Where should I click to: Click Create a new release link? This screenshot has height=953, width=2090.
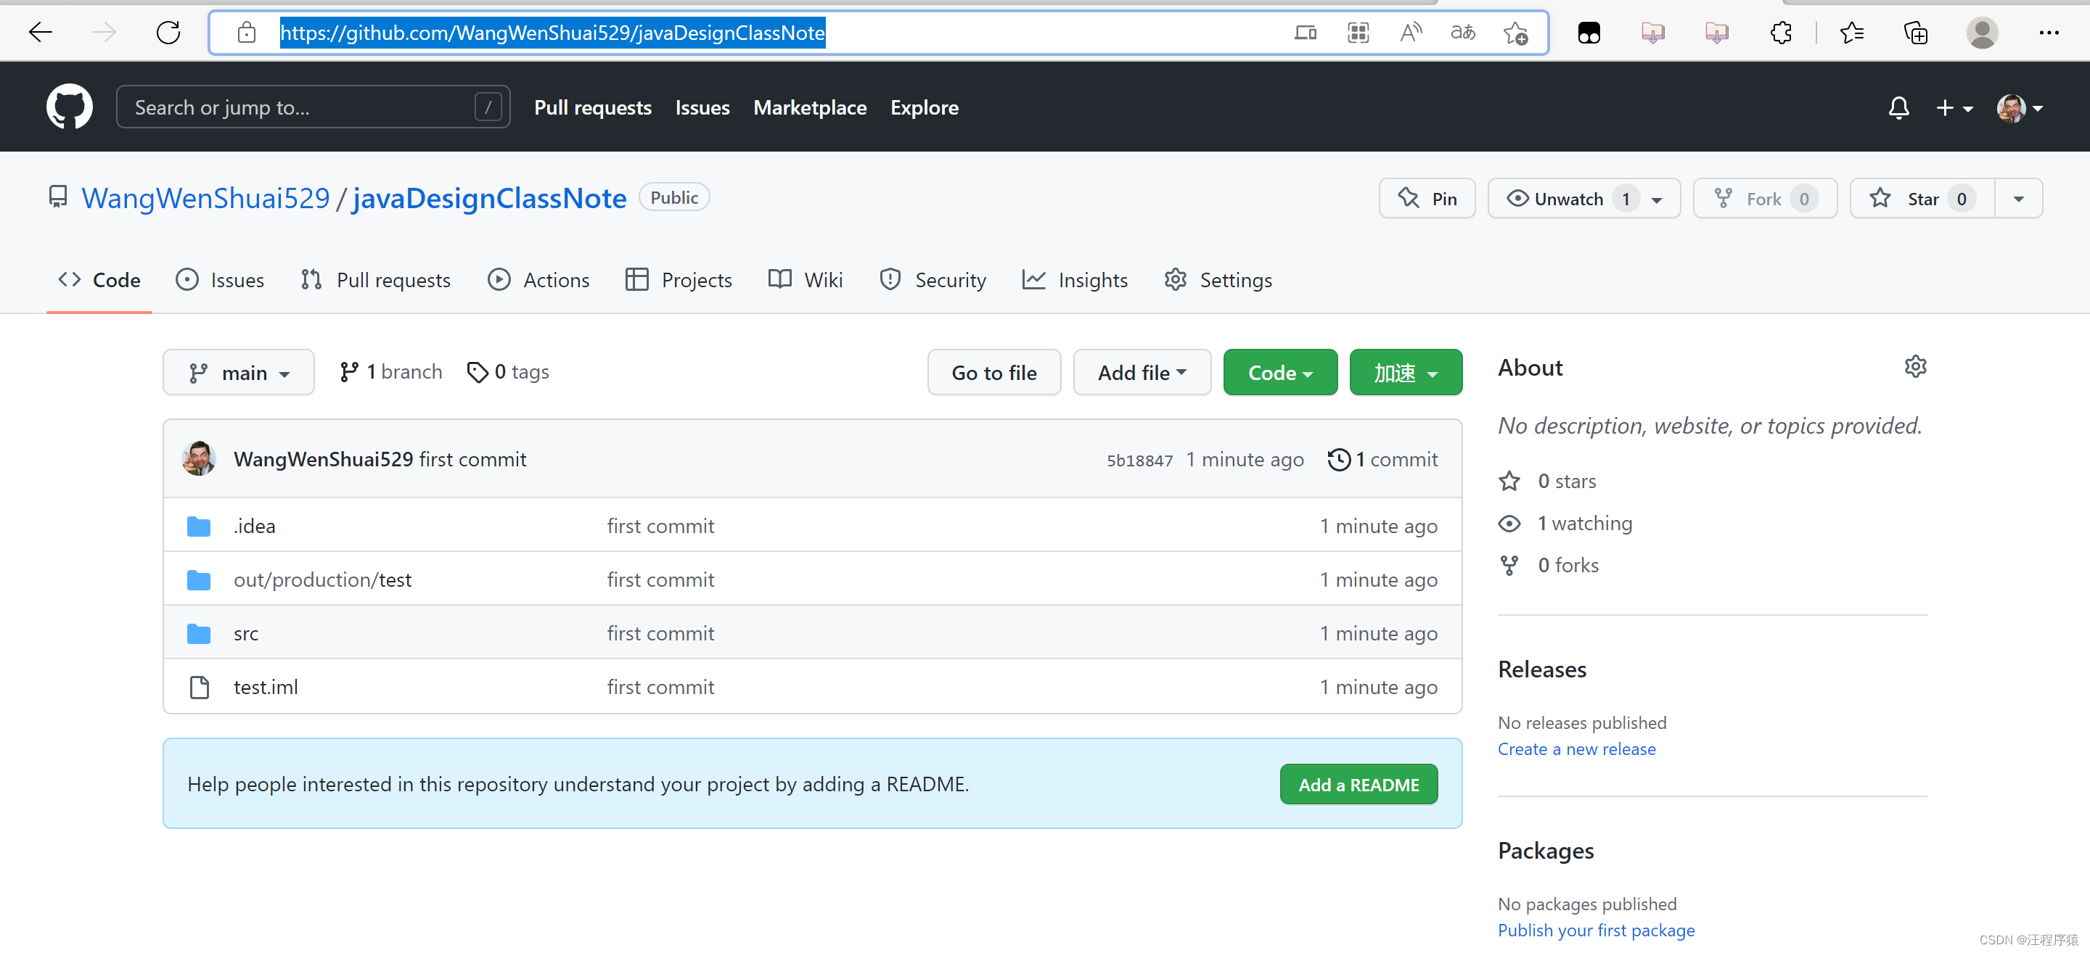click(x=1575, y=748)
